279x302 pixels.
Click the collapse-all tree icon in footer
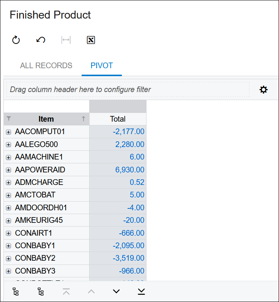coord(41,291)
